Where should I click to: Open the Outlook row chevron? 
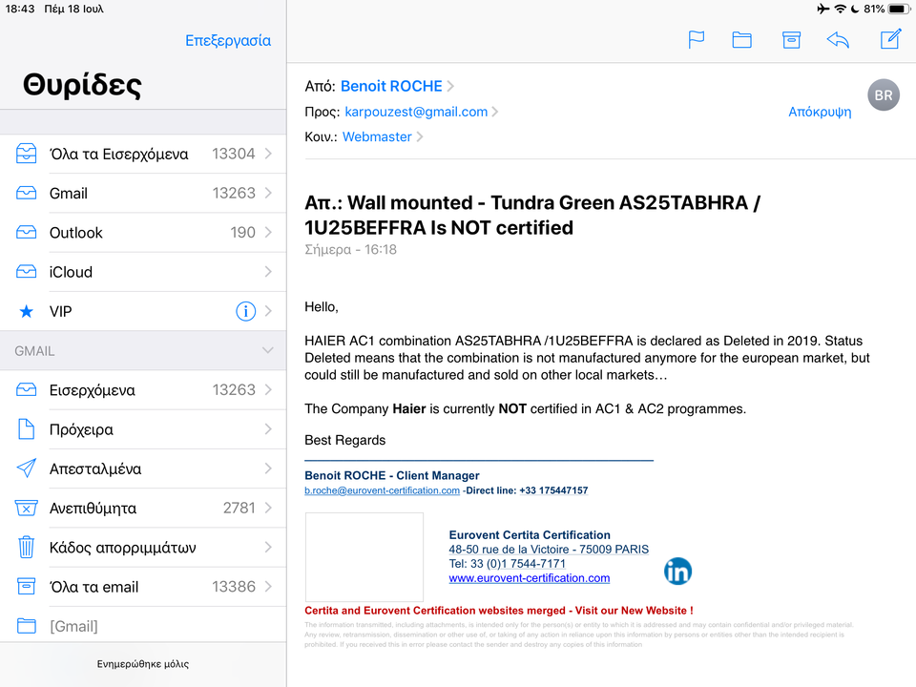[268, 233]
